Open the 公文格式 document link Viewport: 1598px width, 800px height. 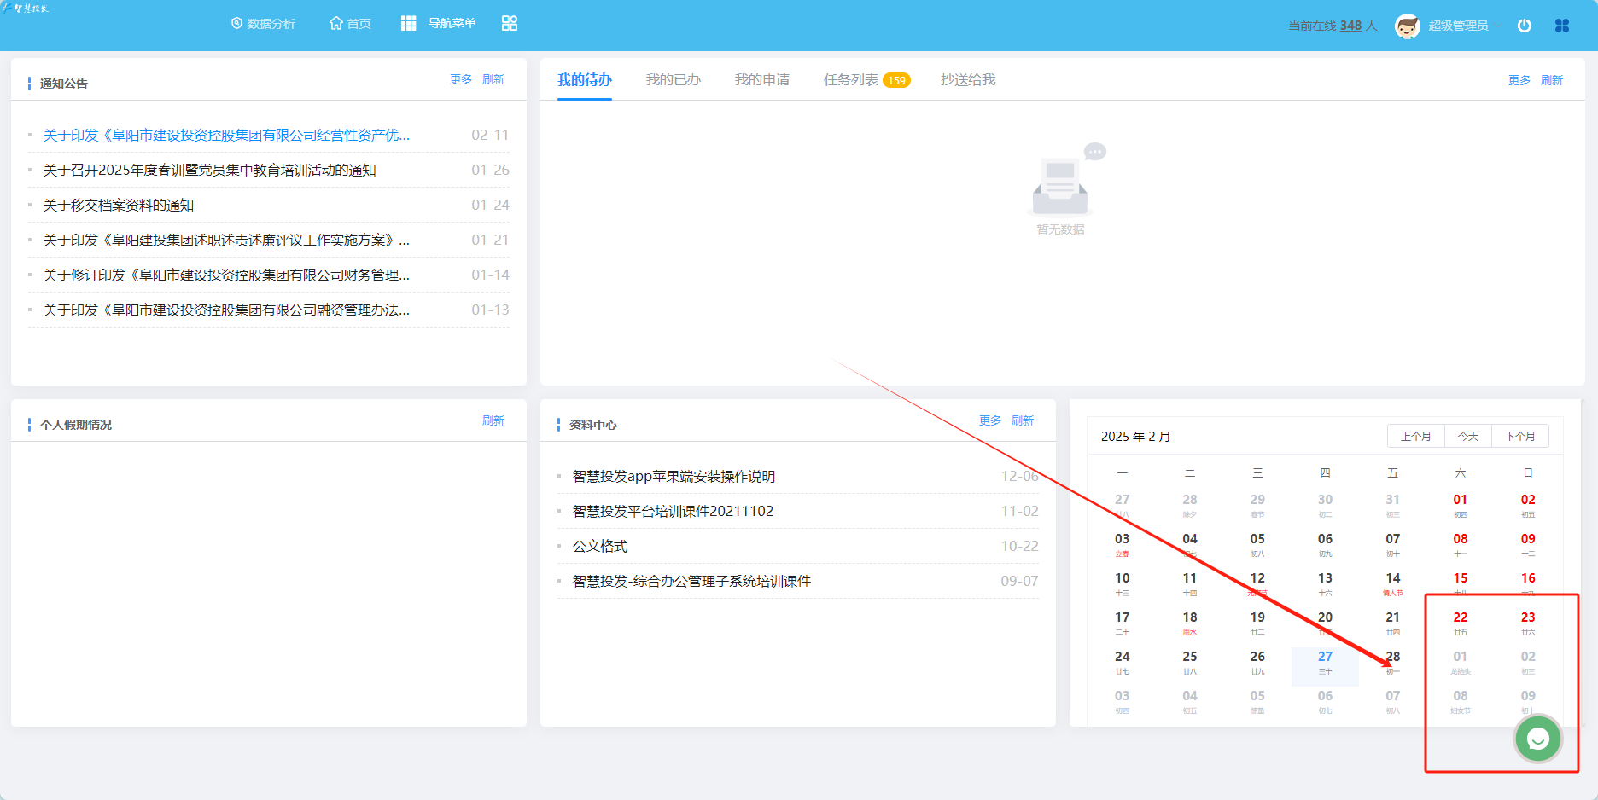[600, 547]
